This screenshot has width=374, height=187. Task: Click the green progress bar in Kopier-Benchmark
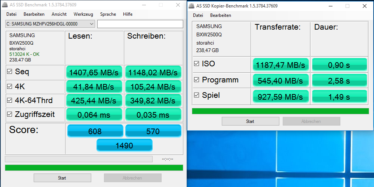click(280, 111)
